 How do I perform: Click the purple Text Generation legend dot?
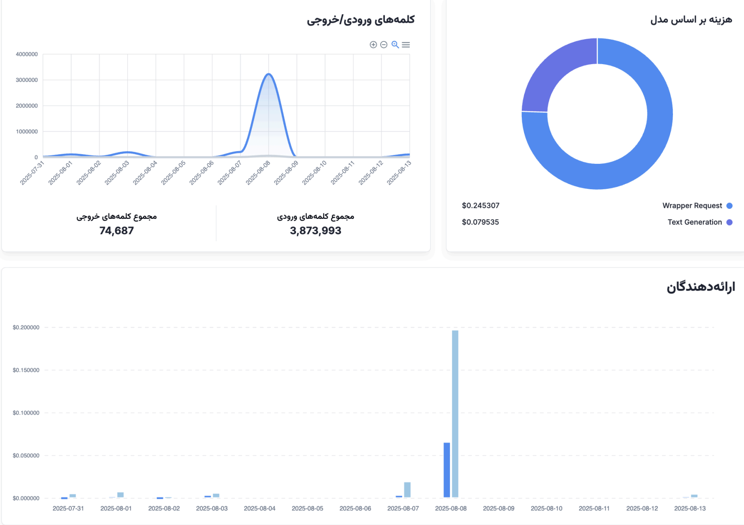click(x=729, y=222)
